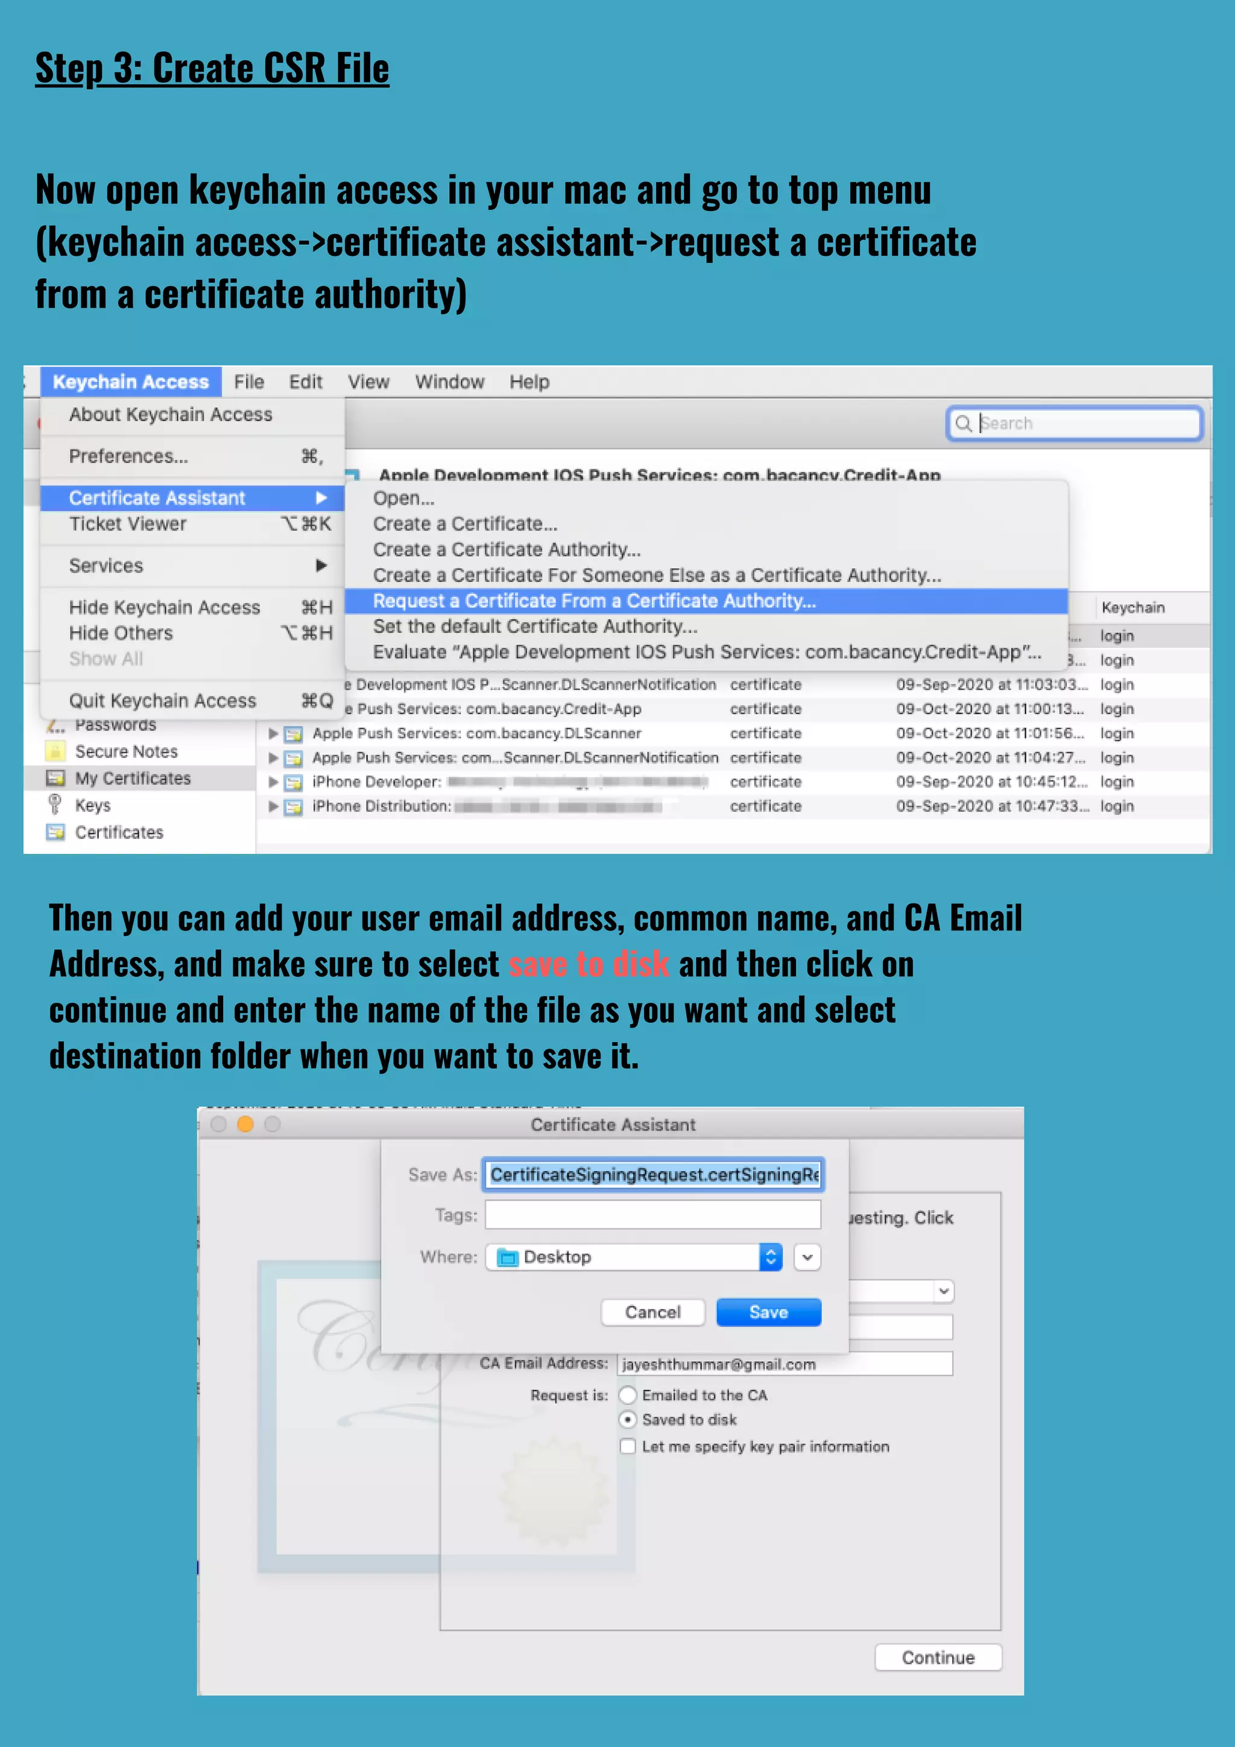
Task: Click Desktop folder icon in Where field
Action: pyautogui.click(x=507, y=1258)
